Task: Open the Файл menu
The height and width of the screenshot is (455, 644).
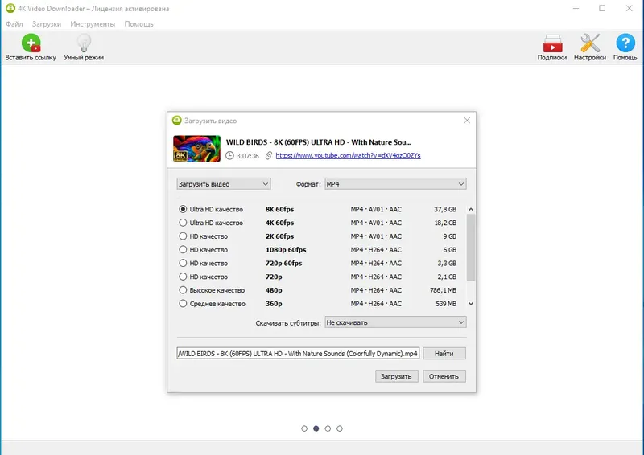Action: 14,24
